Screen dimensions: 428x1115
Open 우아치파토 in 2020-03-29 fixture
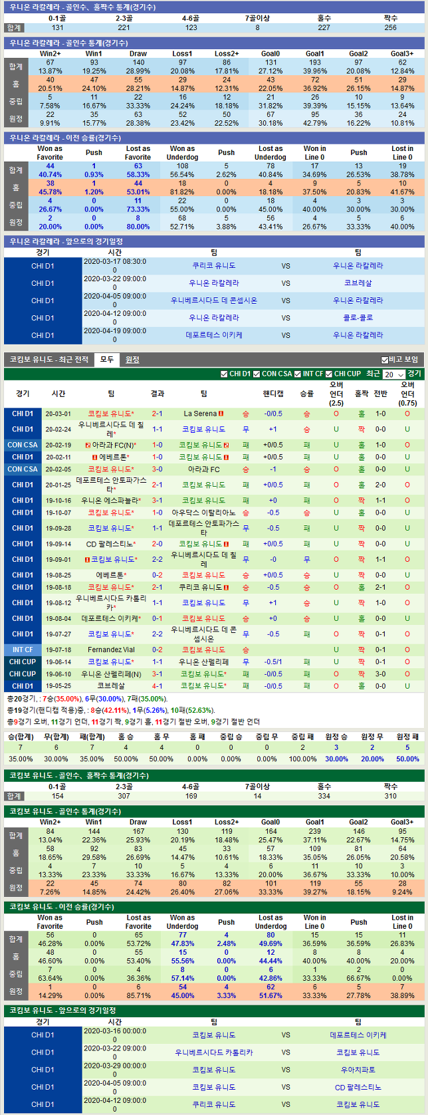pos(358,1070)
